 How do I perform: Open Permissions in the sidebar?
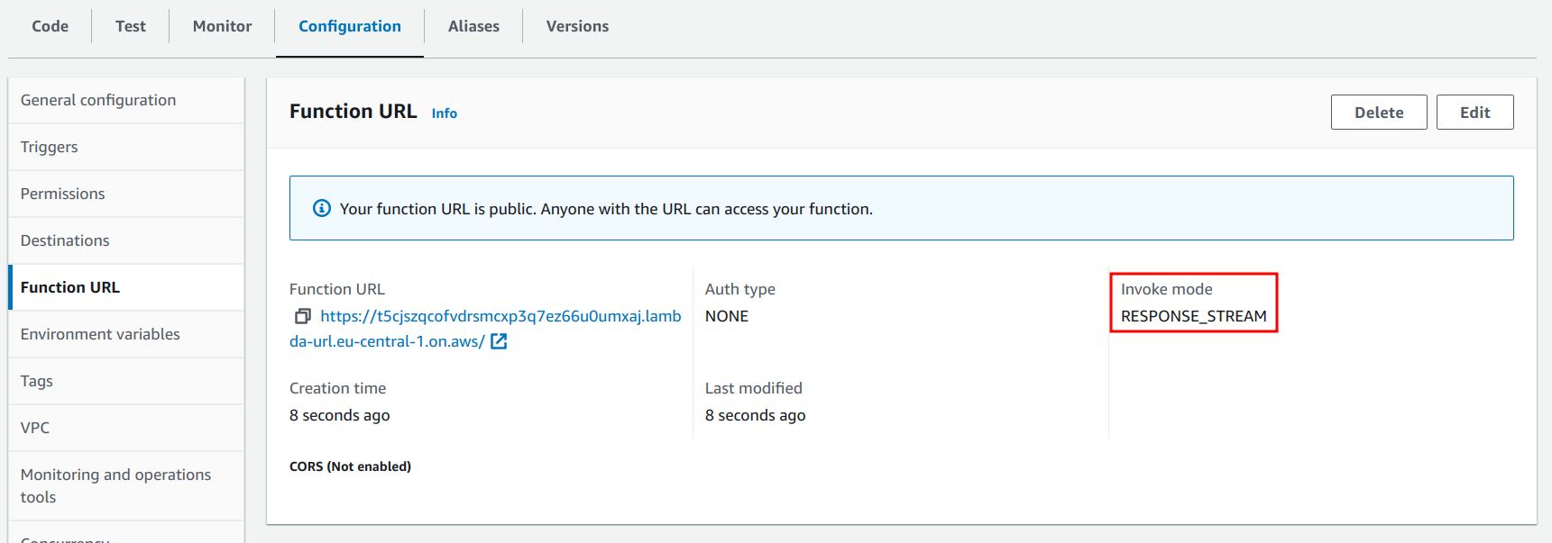click(x=126, y=194)
